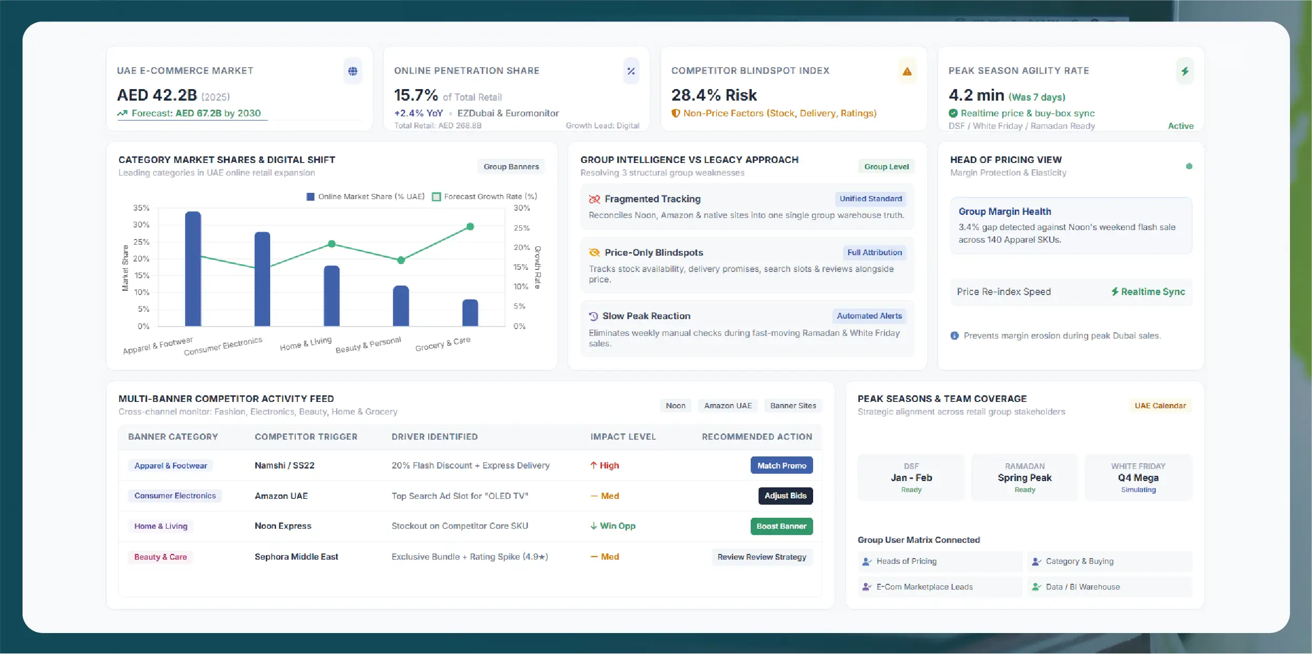The image size is (1312, 654).
Task: Click the Adjust Bids button
Action: click(785, 496)
